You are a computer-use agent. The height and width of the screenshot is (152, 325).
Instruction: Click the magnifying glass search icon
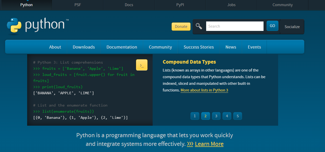point(199,26)
